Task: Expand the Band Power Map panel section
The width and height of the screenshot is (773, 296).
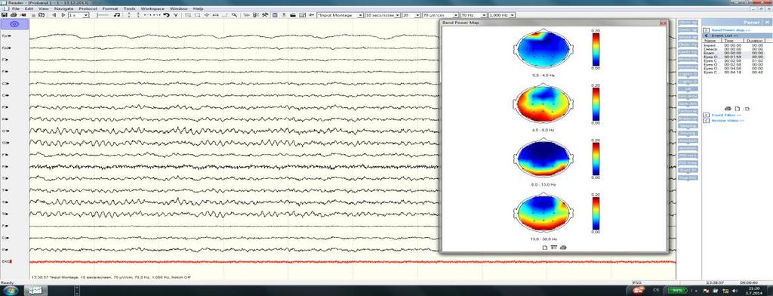Action: click(x=706, y=31)
